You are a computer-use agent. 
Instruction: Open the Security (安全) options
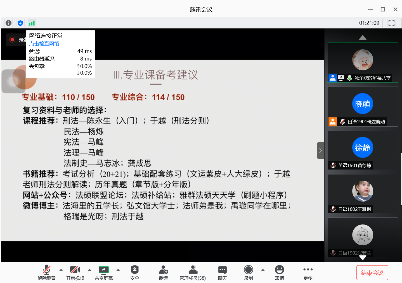point(134,272)
